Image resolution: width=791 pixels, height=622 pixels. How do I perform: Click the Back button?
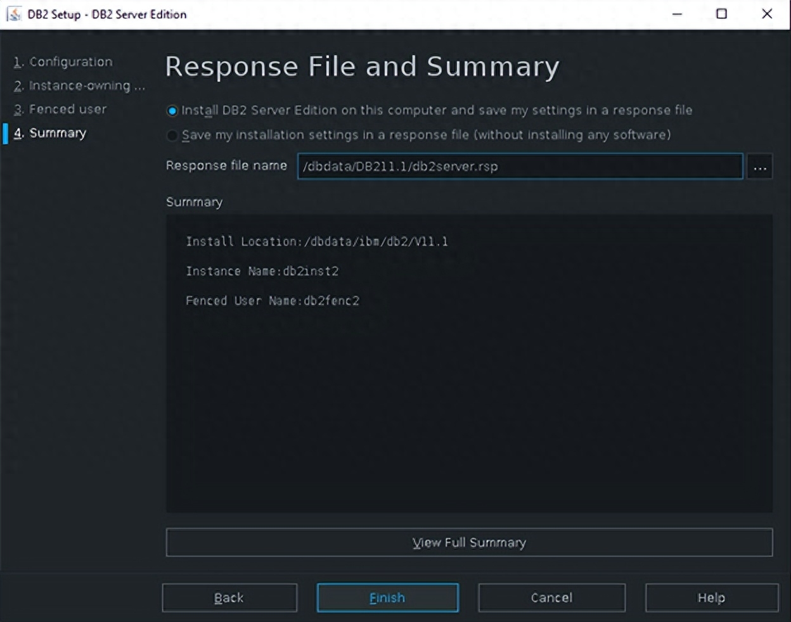(x=229, y=598)
